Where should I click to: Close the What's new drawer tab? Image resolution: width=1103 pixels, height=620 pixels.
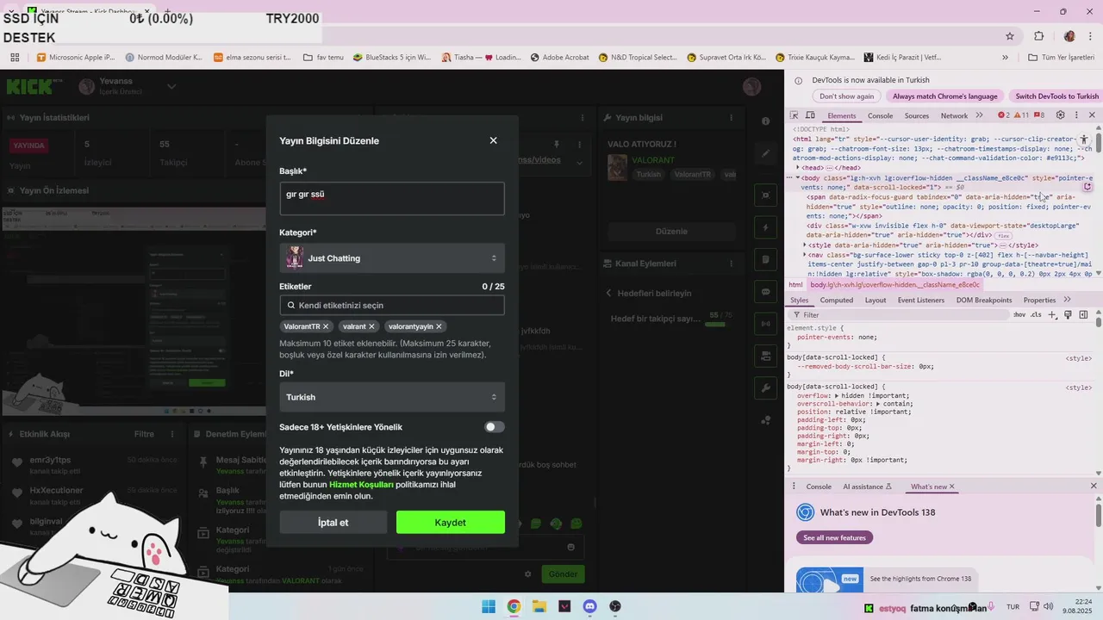(951, 487)
